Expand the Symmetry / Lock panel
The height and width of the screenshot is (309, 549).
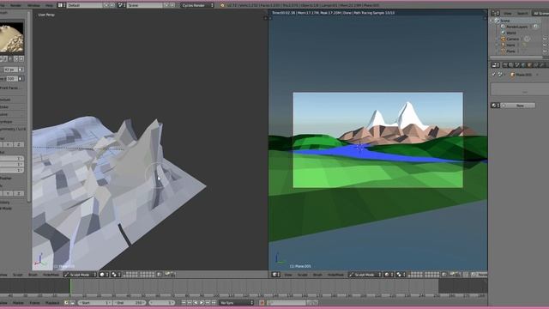[14, 129]
